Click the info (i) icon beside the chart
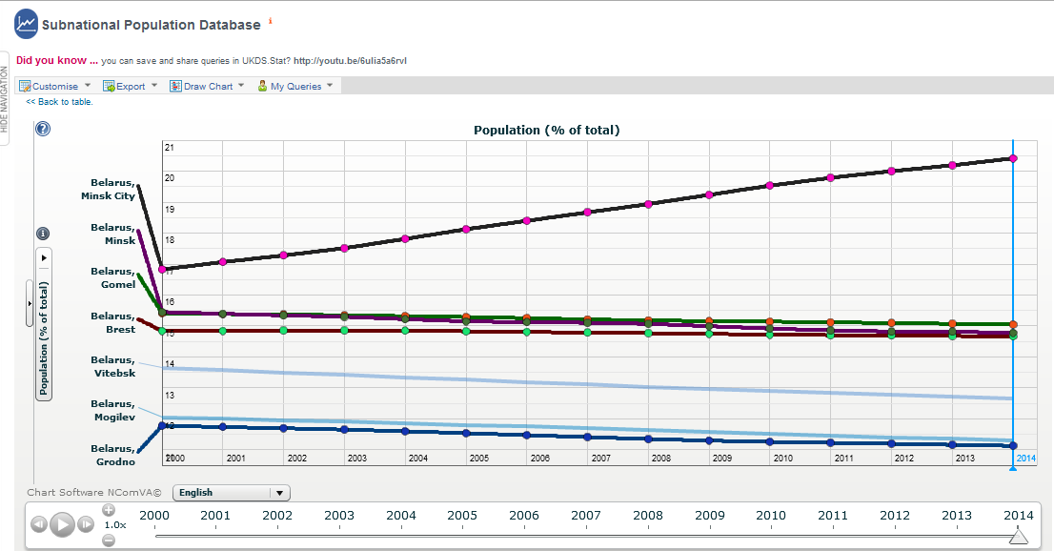This screenshot has width=1054, height=551. point(43,233)
